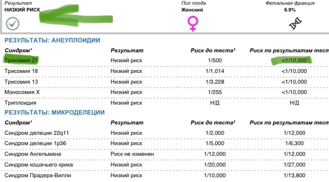Click the highlighted <1/10,000 risk value

click(x=294, y=61)
